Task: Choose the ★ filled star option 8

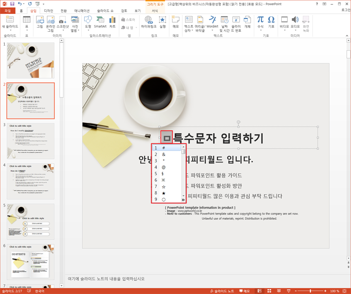Action: pyautogui.click(x=166, y=193)
